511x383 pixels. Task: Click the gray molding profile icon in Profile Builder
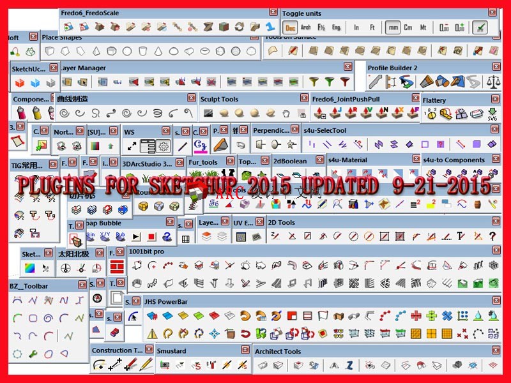375,82
